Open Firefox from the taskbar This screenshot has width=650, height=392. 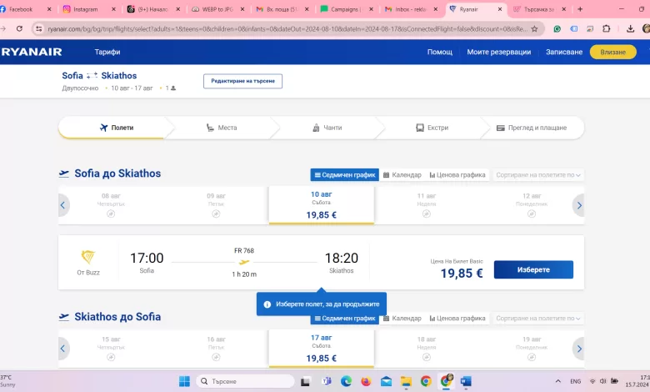tap(366, 381)
